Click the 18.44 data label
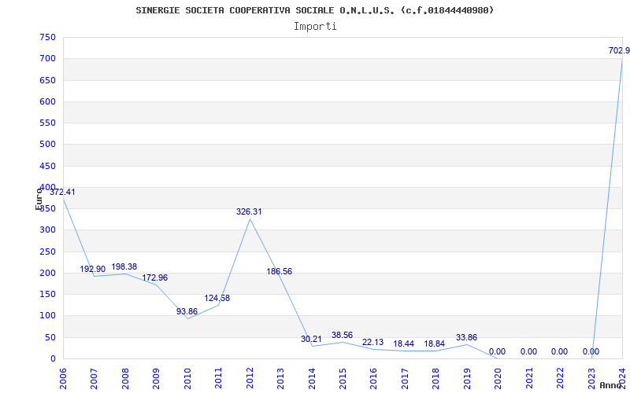630x393 pixels. [403, 343]
